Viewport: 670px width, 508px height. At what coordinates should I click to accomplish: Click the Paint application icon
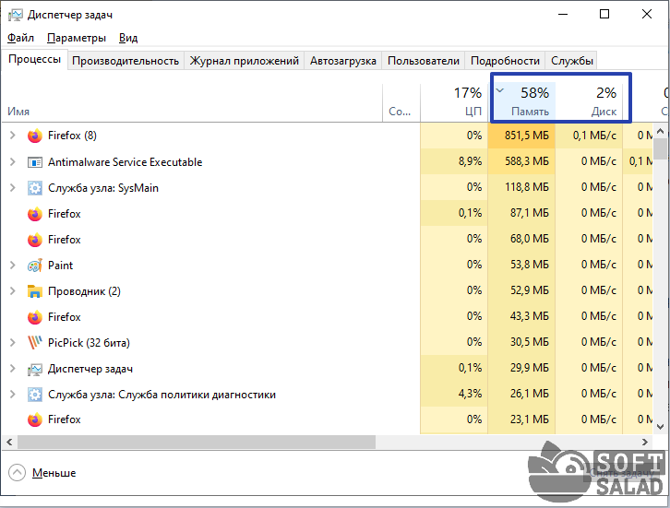(x=35, y=266)
